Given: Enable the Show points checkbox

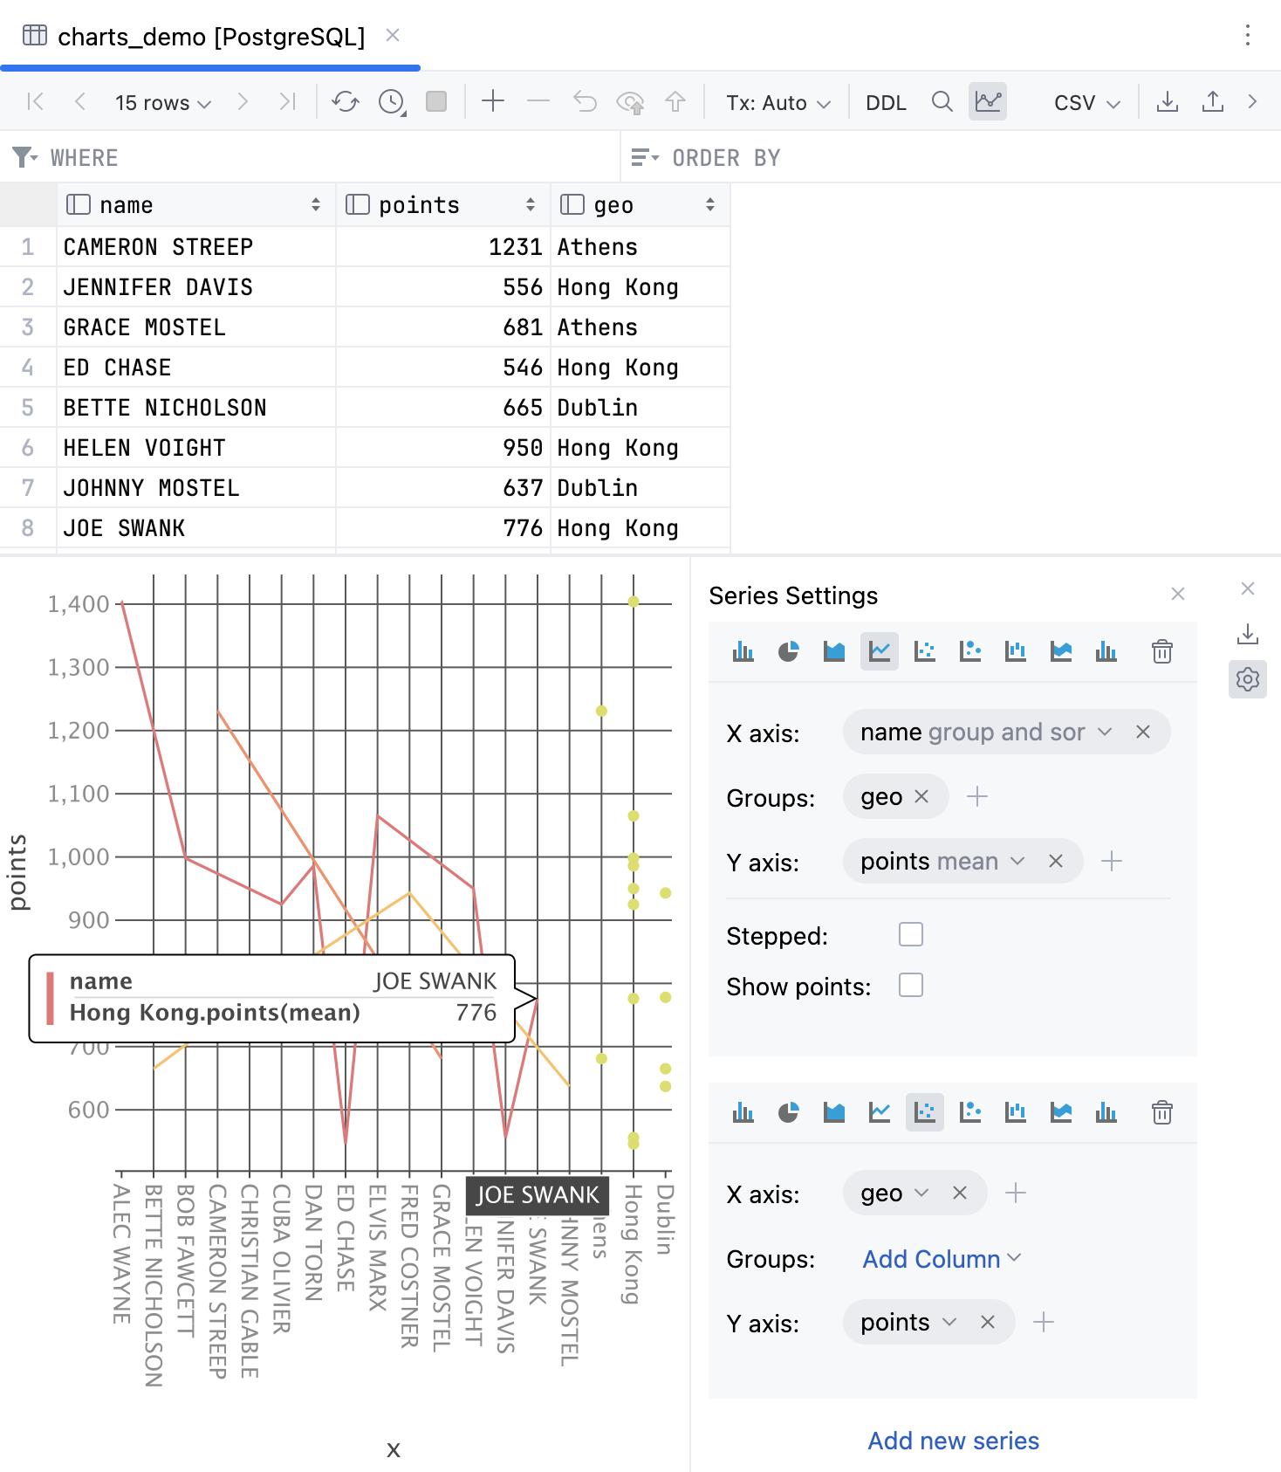Looking at the screenshot, I should tap(910, 985).
